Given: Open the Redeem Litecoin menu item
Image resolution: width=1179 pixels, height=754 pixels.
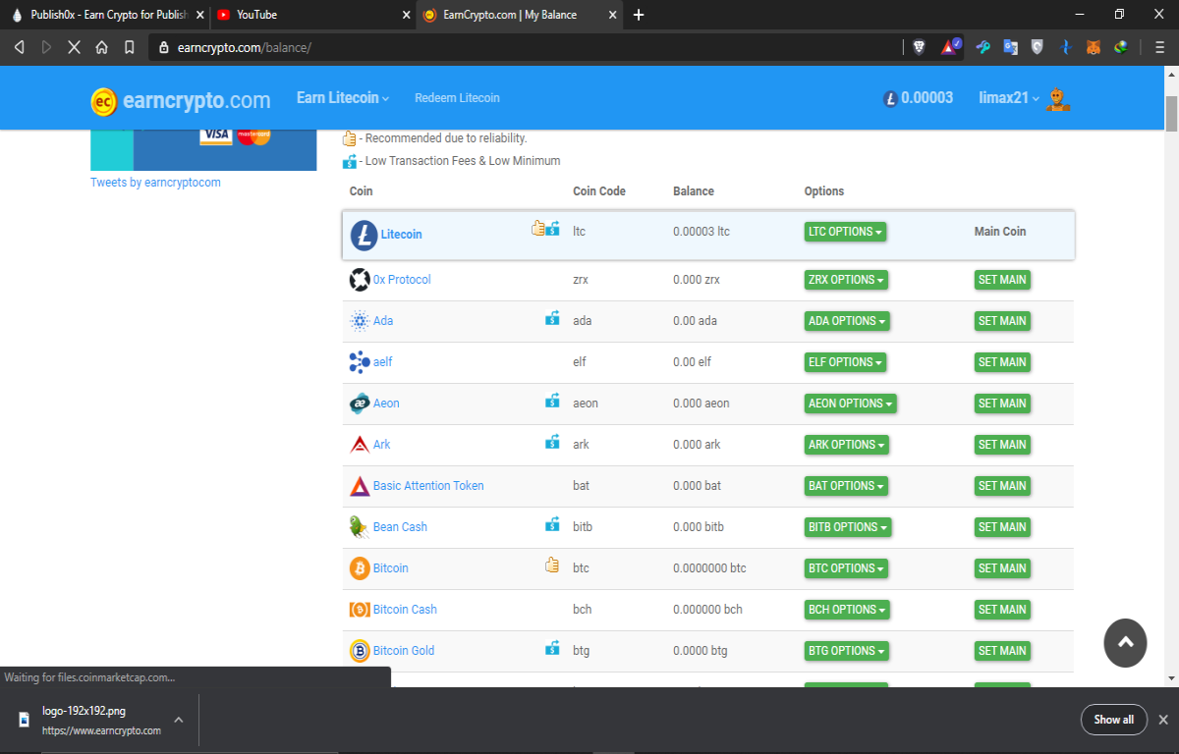Looking at the screenshot, I should click(457, 98).
